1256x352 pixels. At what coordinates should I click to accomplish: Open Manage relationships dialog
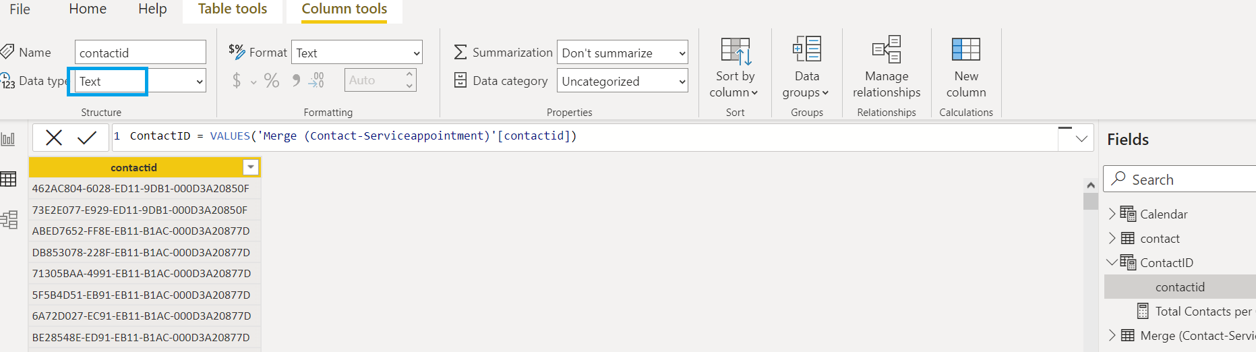[x=887, y=67]
